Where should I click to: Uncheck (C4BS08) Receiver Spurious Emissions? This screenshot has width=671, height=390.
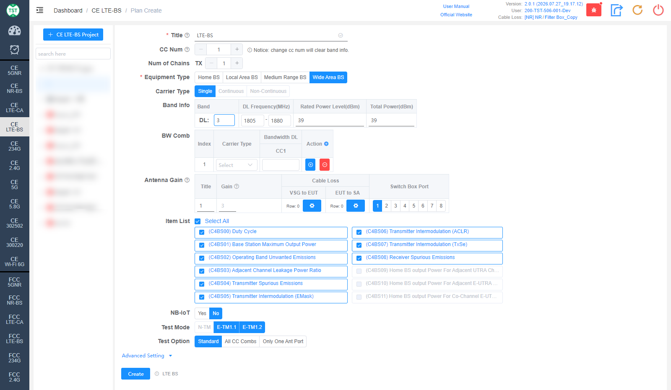click(359, 258)
